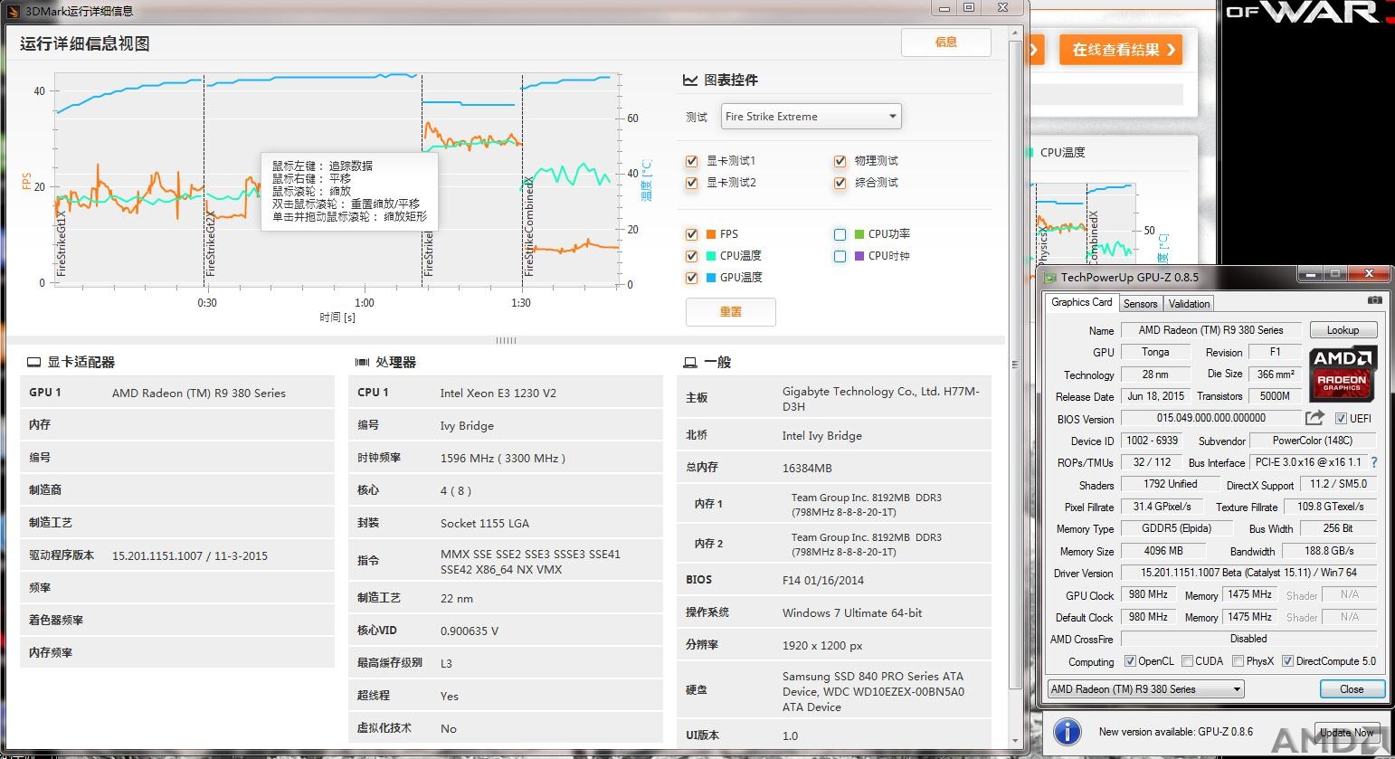This screenshot has height=759, width=1395.
Task: Click the purple CPU时钟 color swatch
Action: pos(859,256)
